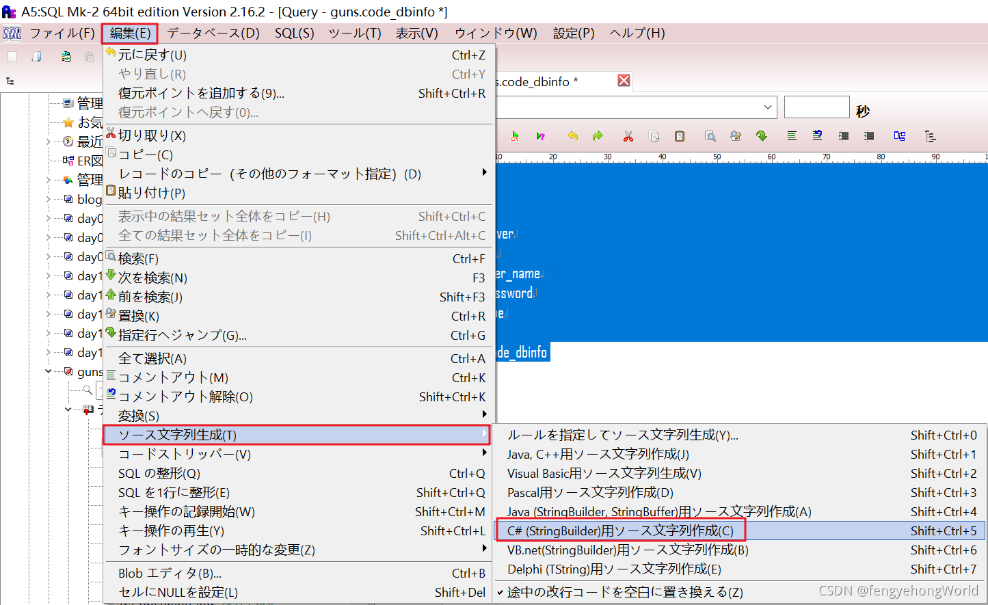Screen dimensions: 988x605
Task: Choose 全て選択(A) from the edit menu
Action: 298,358
